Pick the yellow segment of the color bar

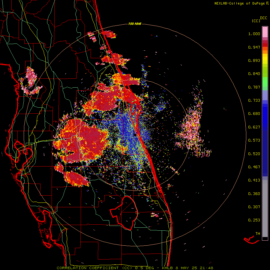click(x=265, y=59)
